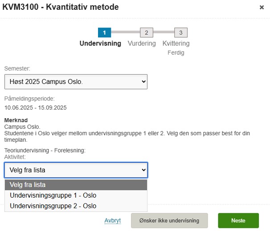Click the Avbryt link
The image size is (270, 231).
click(x=113, y=220)
